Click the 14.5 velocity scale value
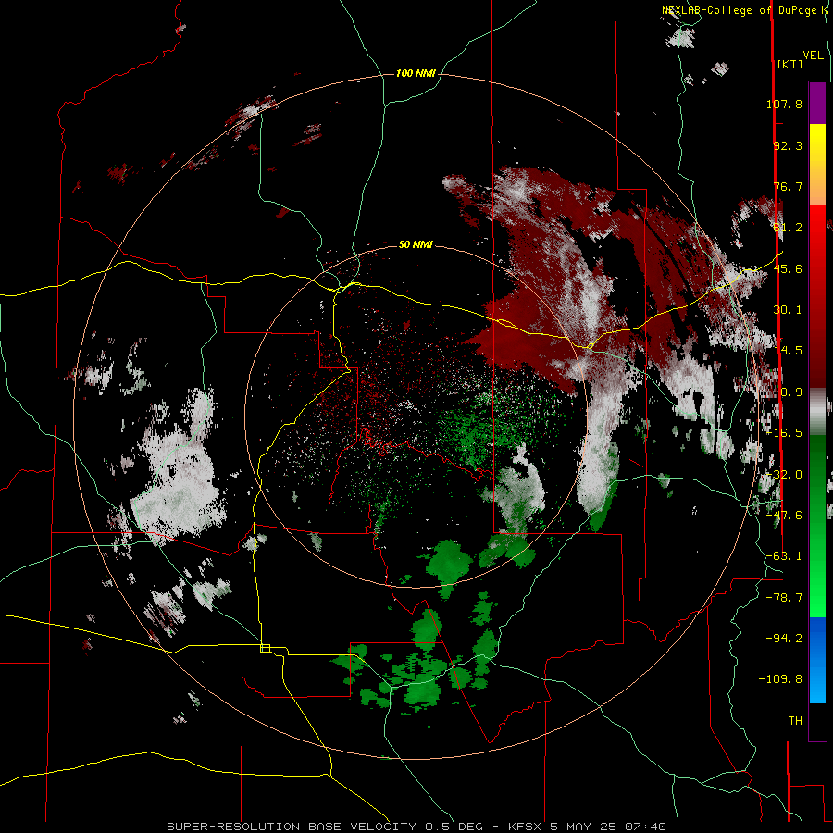Screen dimensions: 833x833 click(788, 351)
